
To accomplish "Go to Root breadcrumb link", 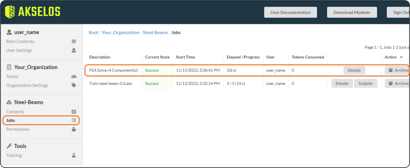I will pos(93,33).
